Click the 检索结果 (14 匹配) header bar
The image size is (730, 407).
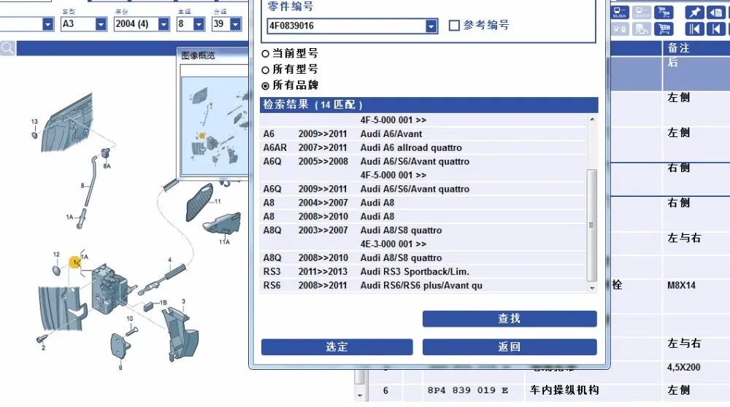pyautogui.click(x=429, y=104)
